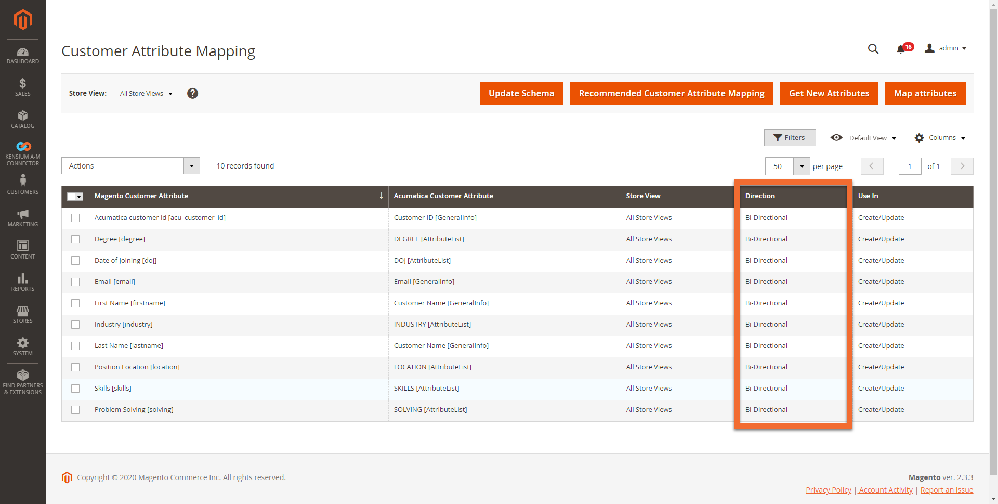Click the Magento logo in footer
998x504 pixels.
(67, 477)
